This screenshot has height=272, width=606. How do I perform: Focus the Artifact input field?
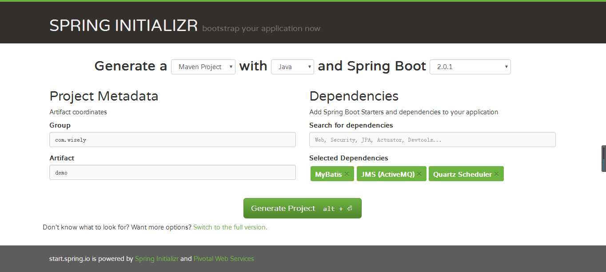(172, 172)
